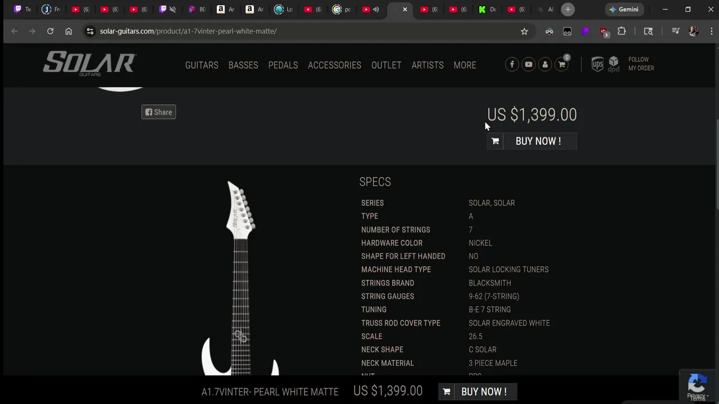Open the Extensions puzzle-piece menu
Image resolution: width=719 pixels, height=404 pixels.
[x=622, y=31]
